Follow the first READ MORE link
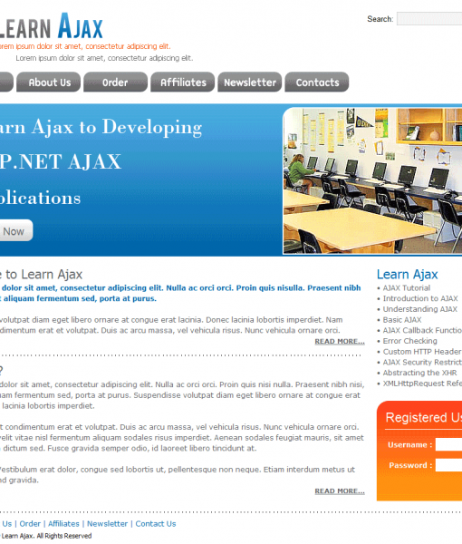The image size is (462, 544). tap(340, 342)
